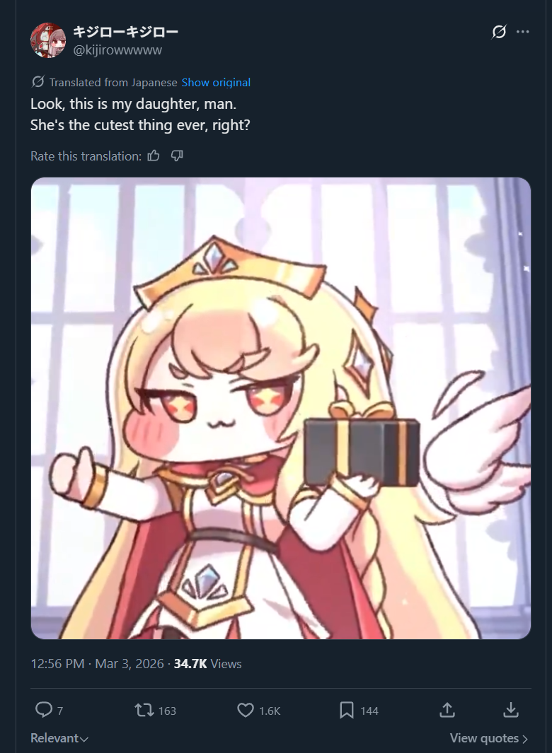Bookmark the post with the bookmark icon

click(x=347, y=711)
